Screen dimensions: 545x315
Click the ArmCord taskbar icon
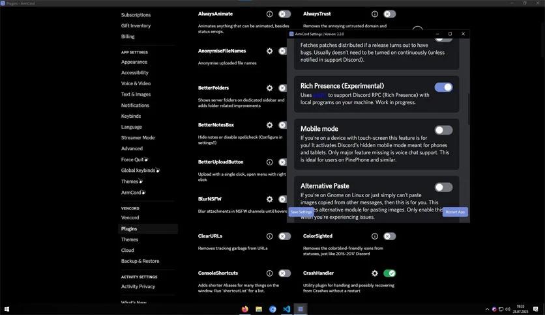point(301,308)
